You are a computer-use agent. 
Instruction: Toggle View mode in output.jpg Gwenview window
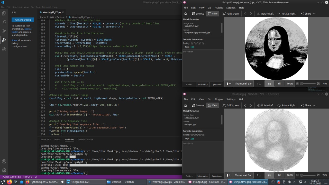click(x=213, y=105)
